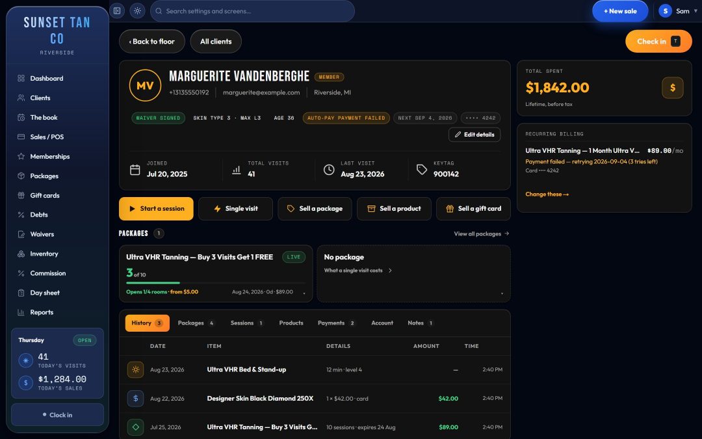
Task: Click the package visits progress bar
Action: pos(216,283)
